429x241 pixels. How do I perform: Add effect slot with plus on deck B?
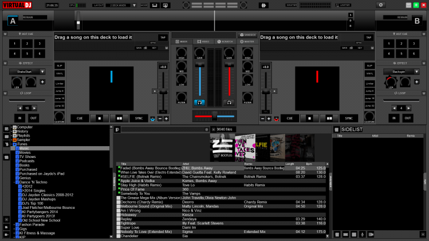pos(417,82)
